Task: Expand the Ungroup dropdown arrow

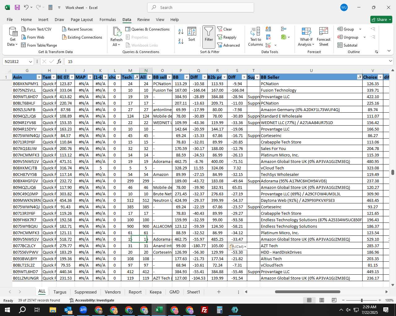Action: point(364,37)
